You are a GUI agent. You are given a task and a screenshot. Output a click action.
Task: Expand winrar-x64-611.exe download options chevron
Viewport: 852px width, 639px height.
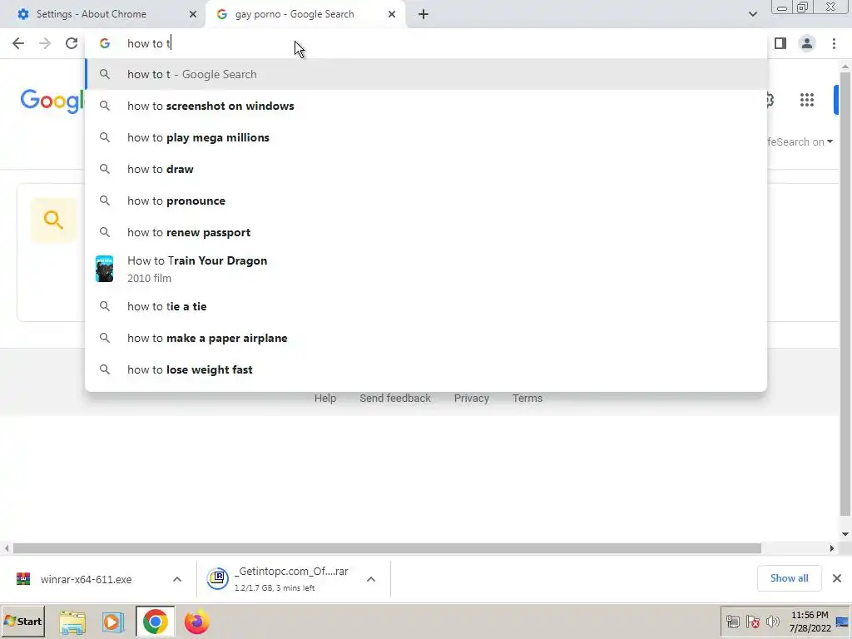pos(177,579)
